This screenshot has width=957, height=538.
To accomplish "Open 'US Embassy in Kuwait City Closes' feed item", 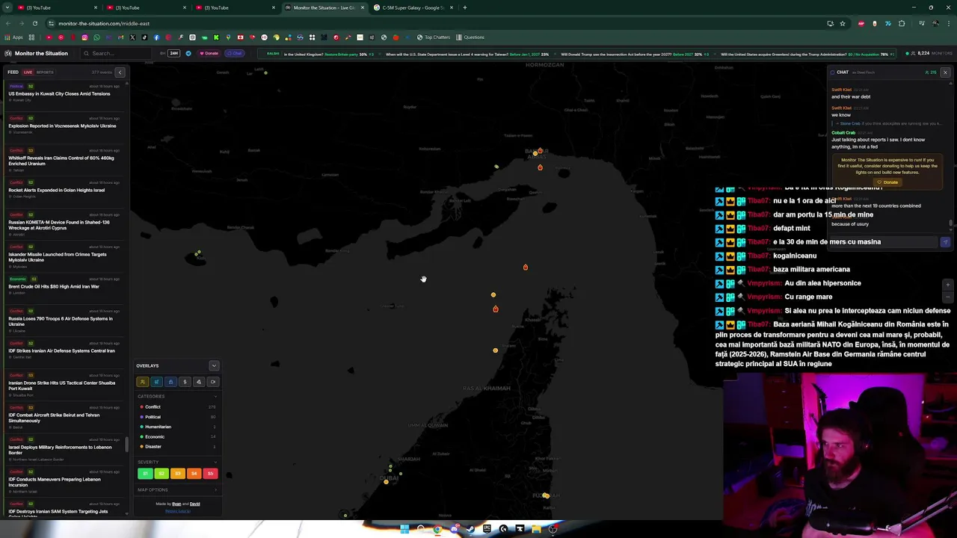I will pos(63,93).
